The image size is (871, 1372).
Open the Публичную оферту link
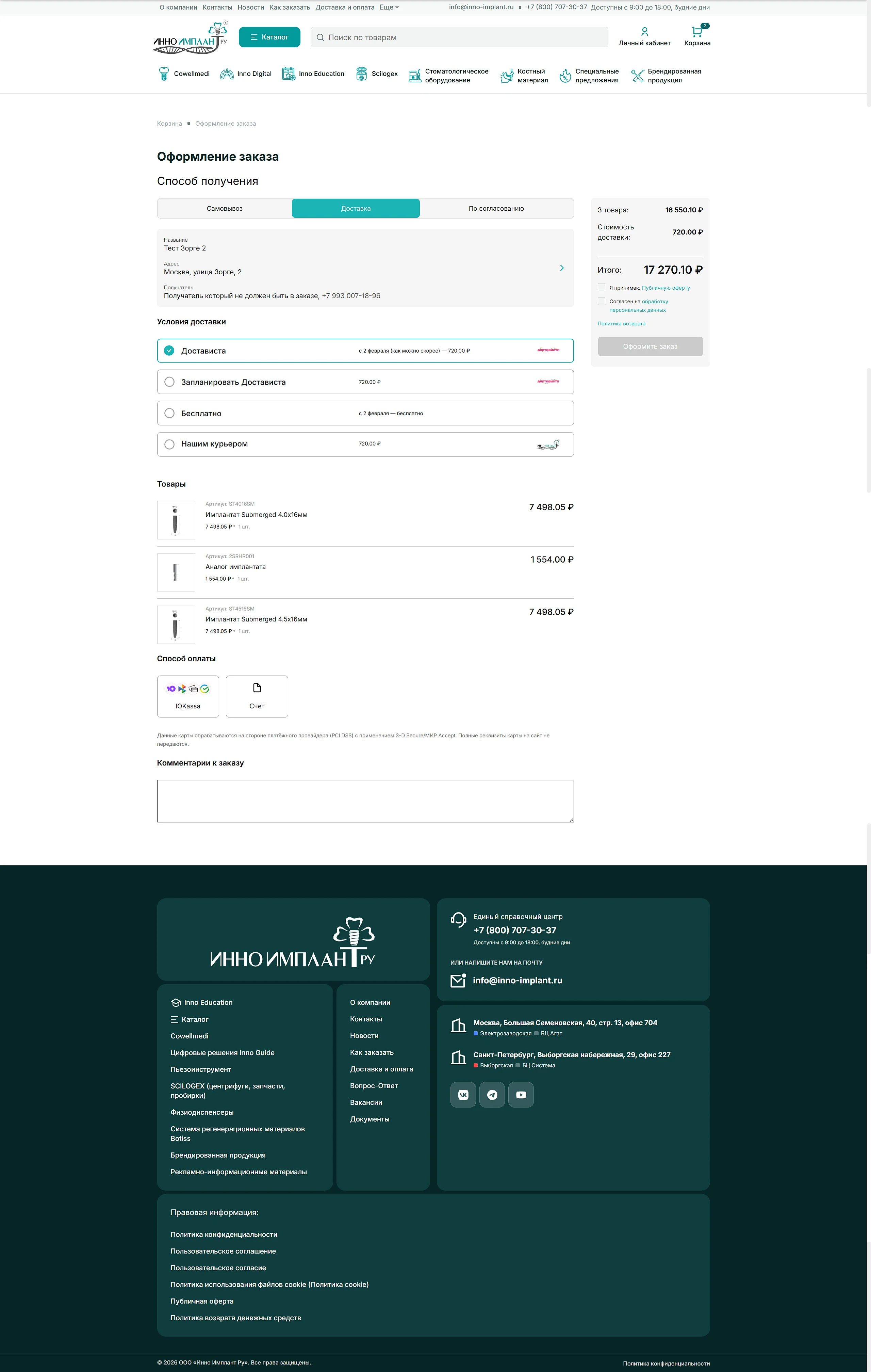tap(666, 288)
